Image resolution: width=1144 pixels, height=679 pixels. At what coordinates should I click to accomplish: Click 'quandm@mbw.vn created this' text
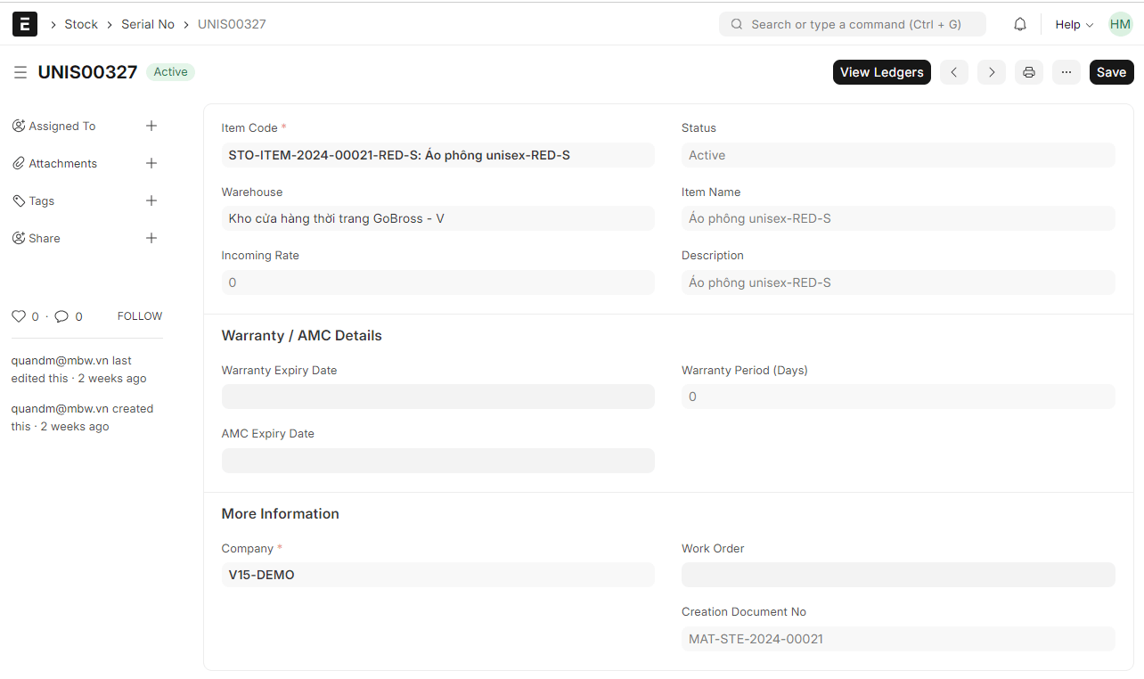click(82, 418)
